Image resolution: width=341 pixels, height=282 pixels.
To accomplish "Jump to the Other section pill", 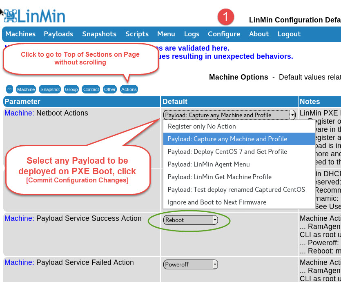I will (x=109, y=89).
